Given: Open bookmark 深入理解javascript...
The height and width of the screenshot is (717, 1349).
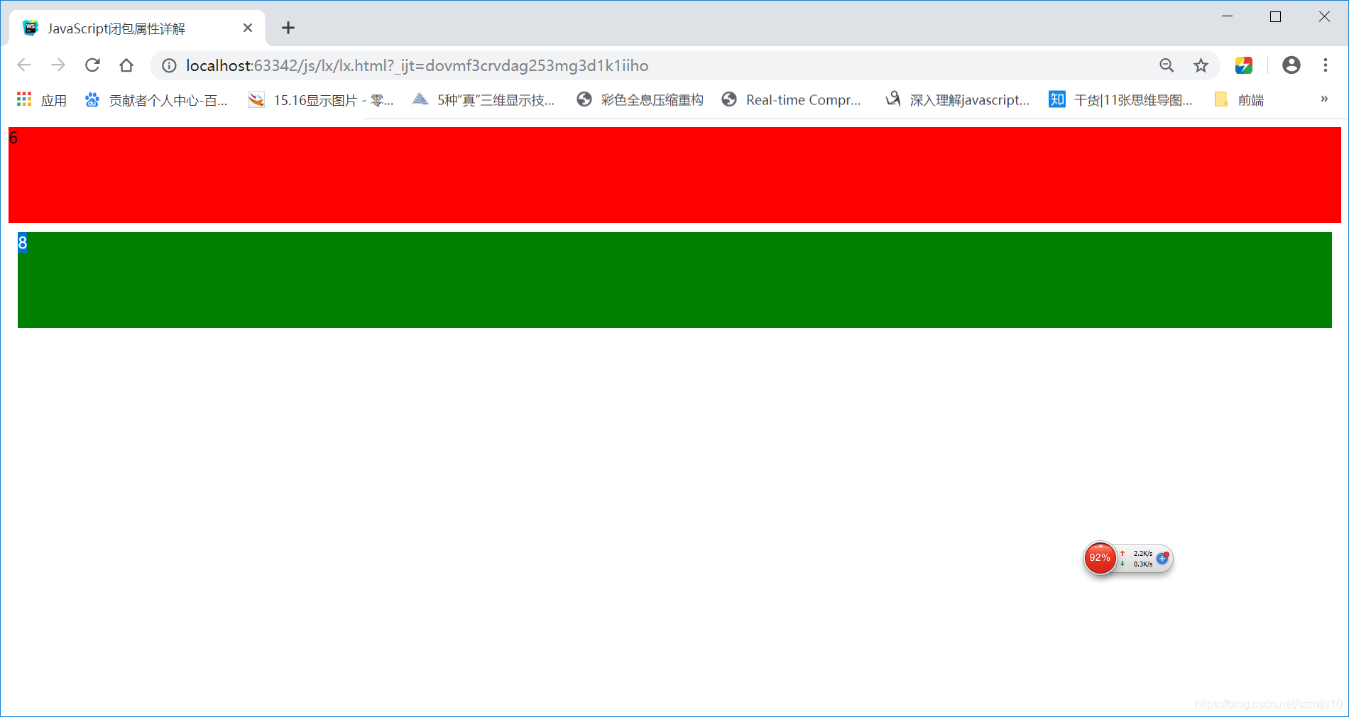Looking at the screenshot, I should tap(957, 100).
